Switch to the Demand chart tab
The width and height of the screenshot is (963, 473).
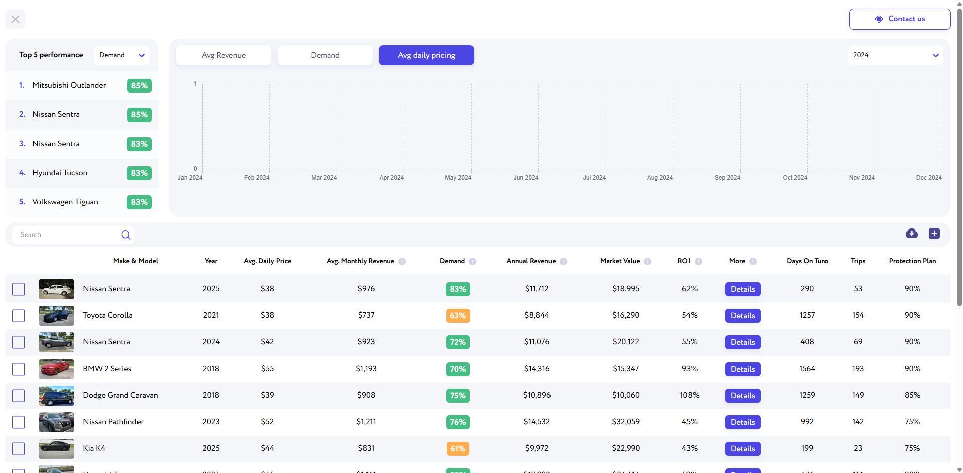click(325, 55)
